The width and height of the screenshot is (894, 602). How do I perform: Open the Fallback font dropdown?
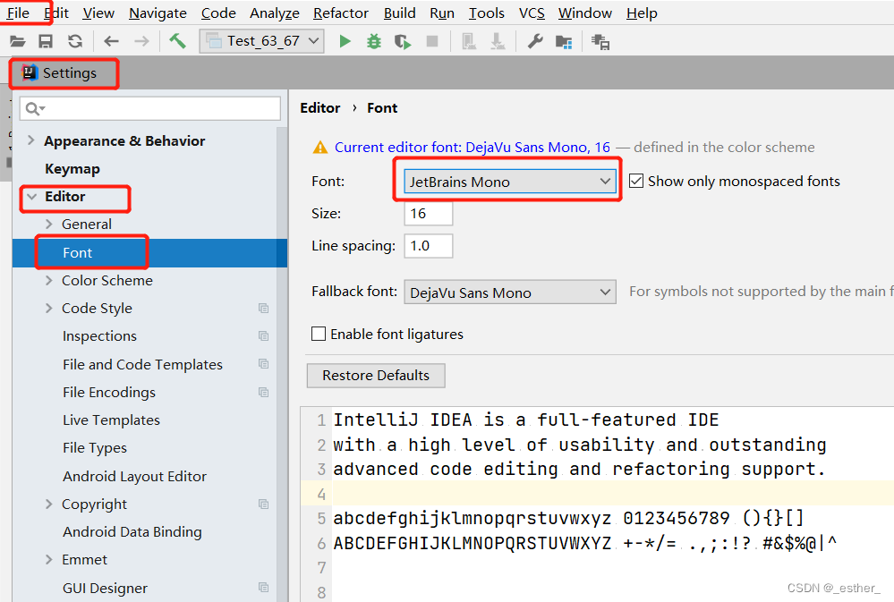[x=510, y=292]
